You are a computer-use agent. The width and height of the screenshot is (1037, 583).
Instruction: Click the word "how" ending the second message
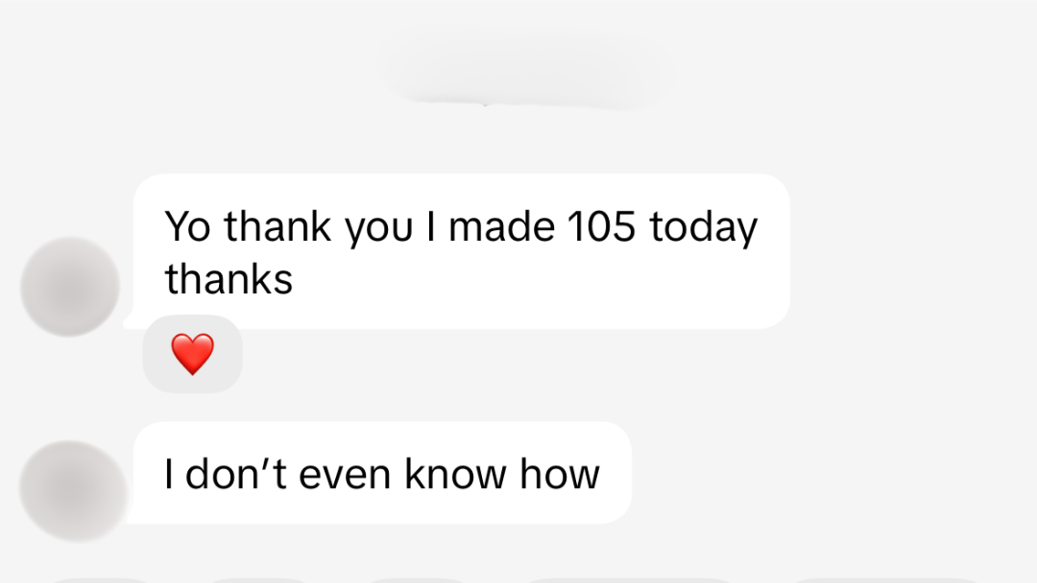[560, 474]
